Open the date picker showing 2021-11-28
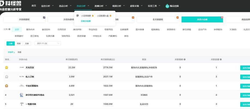The width and height of the screenshot is (250, 109). pos(48,43)
